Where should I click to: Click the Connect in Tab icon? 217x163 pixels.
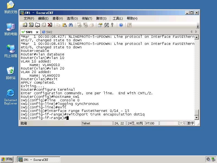point(37,25)
